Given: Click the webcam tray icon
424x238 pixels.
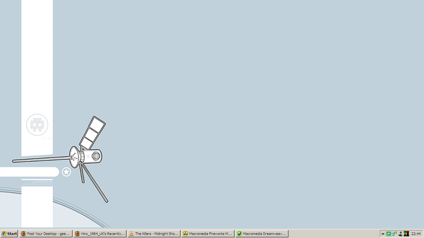Looking at the screenshot, I should tap(400, 234).
